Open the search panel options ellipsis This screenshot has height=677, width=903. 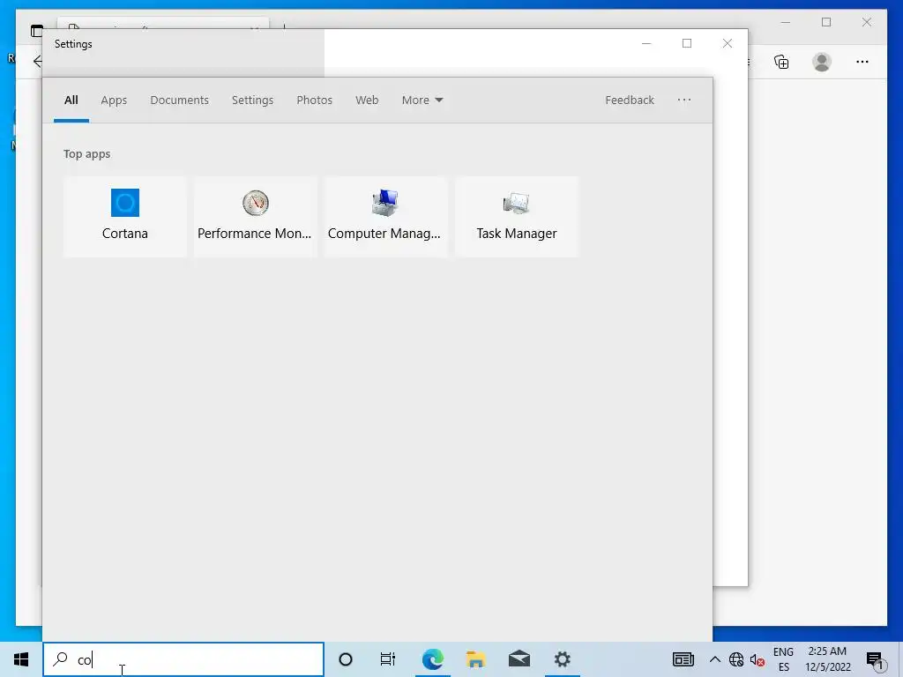coord(684,100)
